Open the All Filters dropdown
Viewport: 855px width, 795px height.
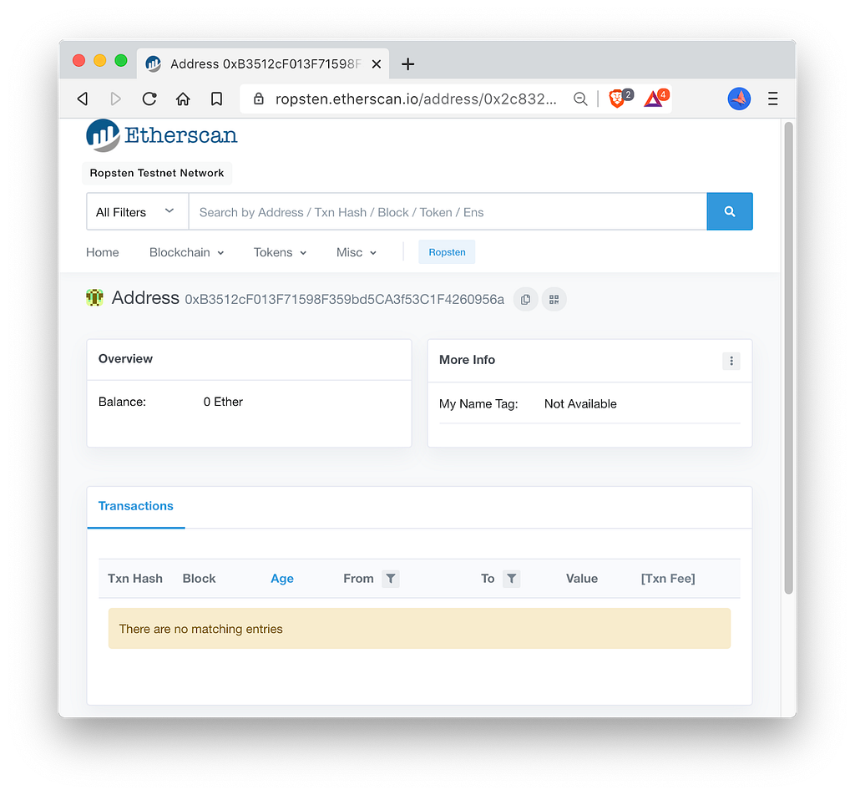138,211
